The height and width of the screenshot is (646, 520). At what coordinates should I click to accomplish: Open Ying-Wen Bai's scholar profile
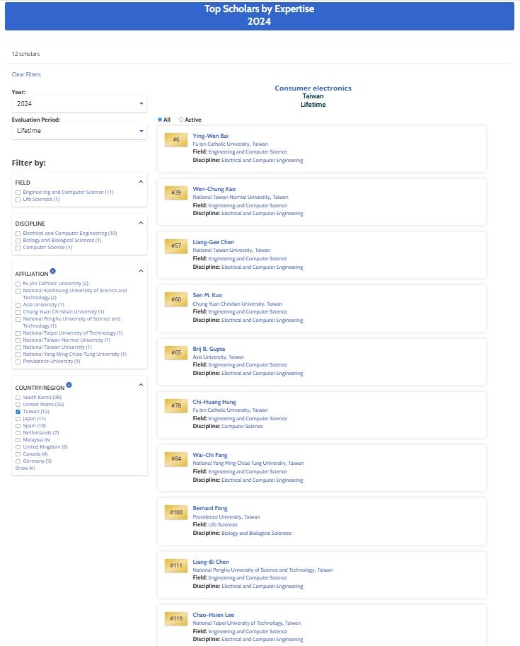(x=210, y=136)
